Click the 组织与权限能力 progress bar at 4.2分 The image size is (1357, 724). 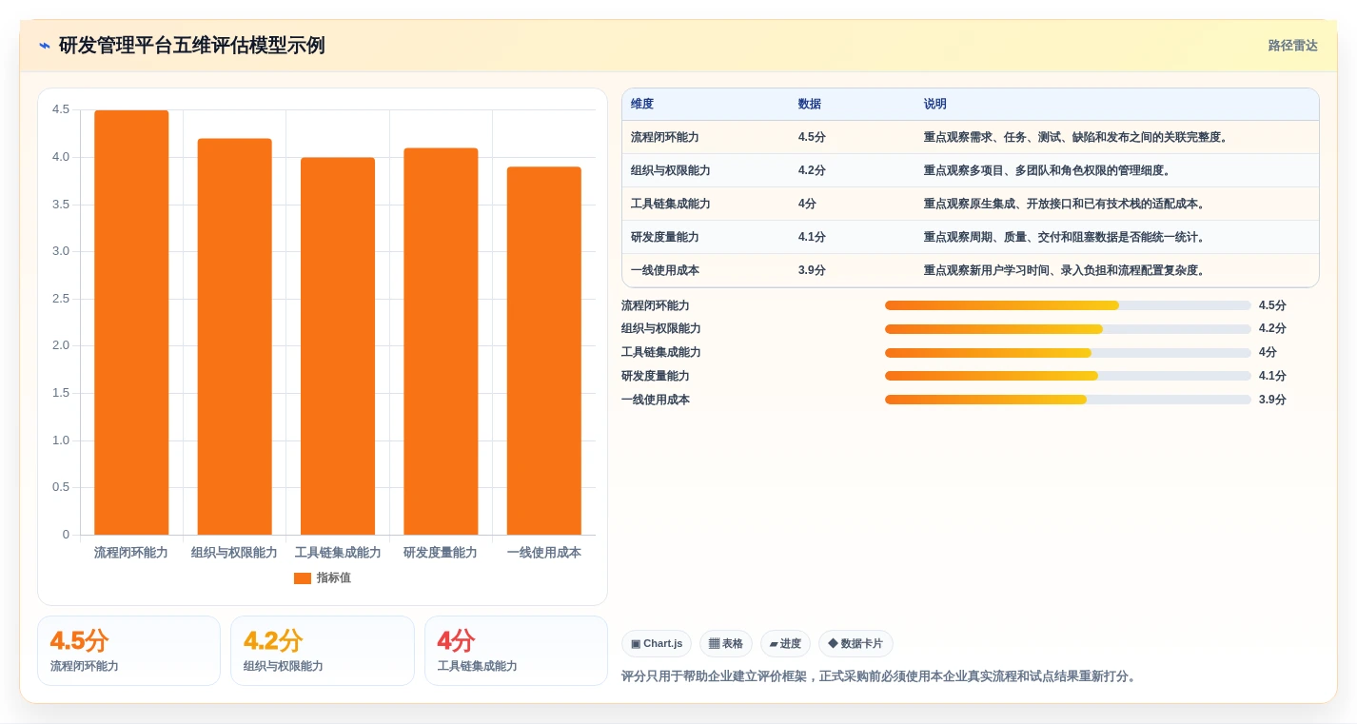coord(1068,329)
